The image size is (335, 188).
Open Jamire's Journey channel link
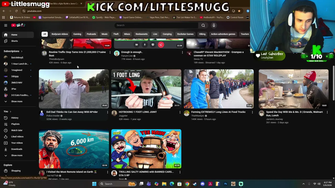click(x=275, y=119)
